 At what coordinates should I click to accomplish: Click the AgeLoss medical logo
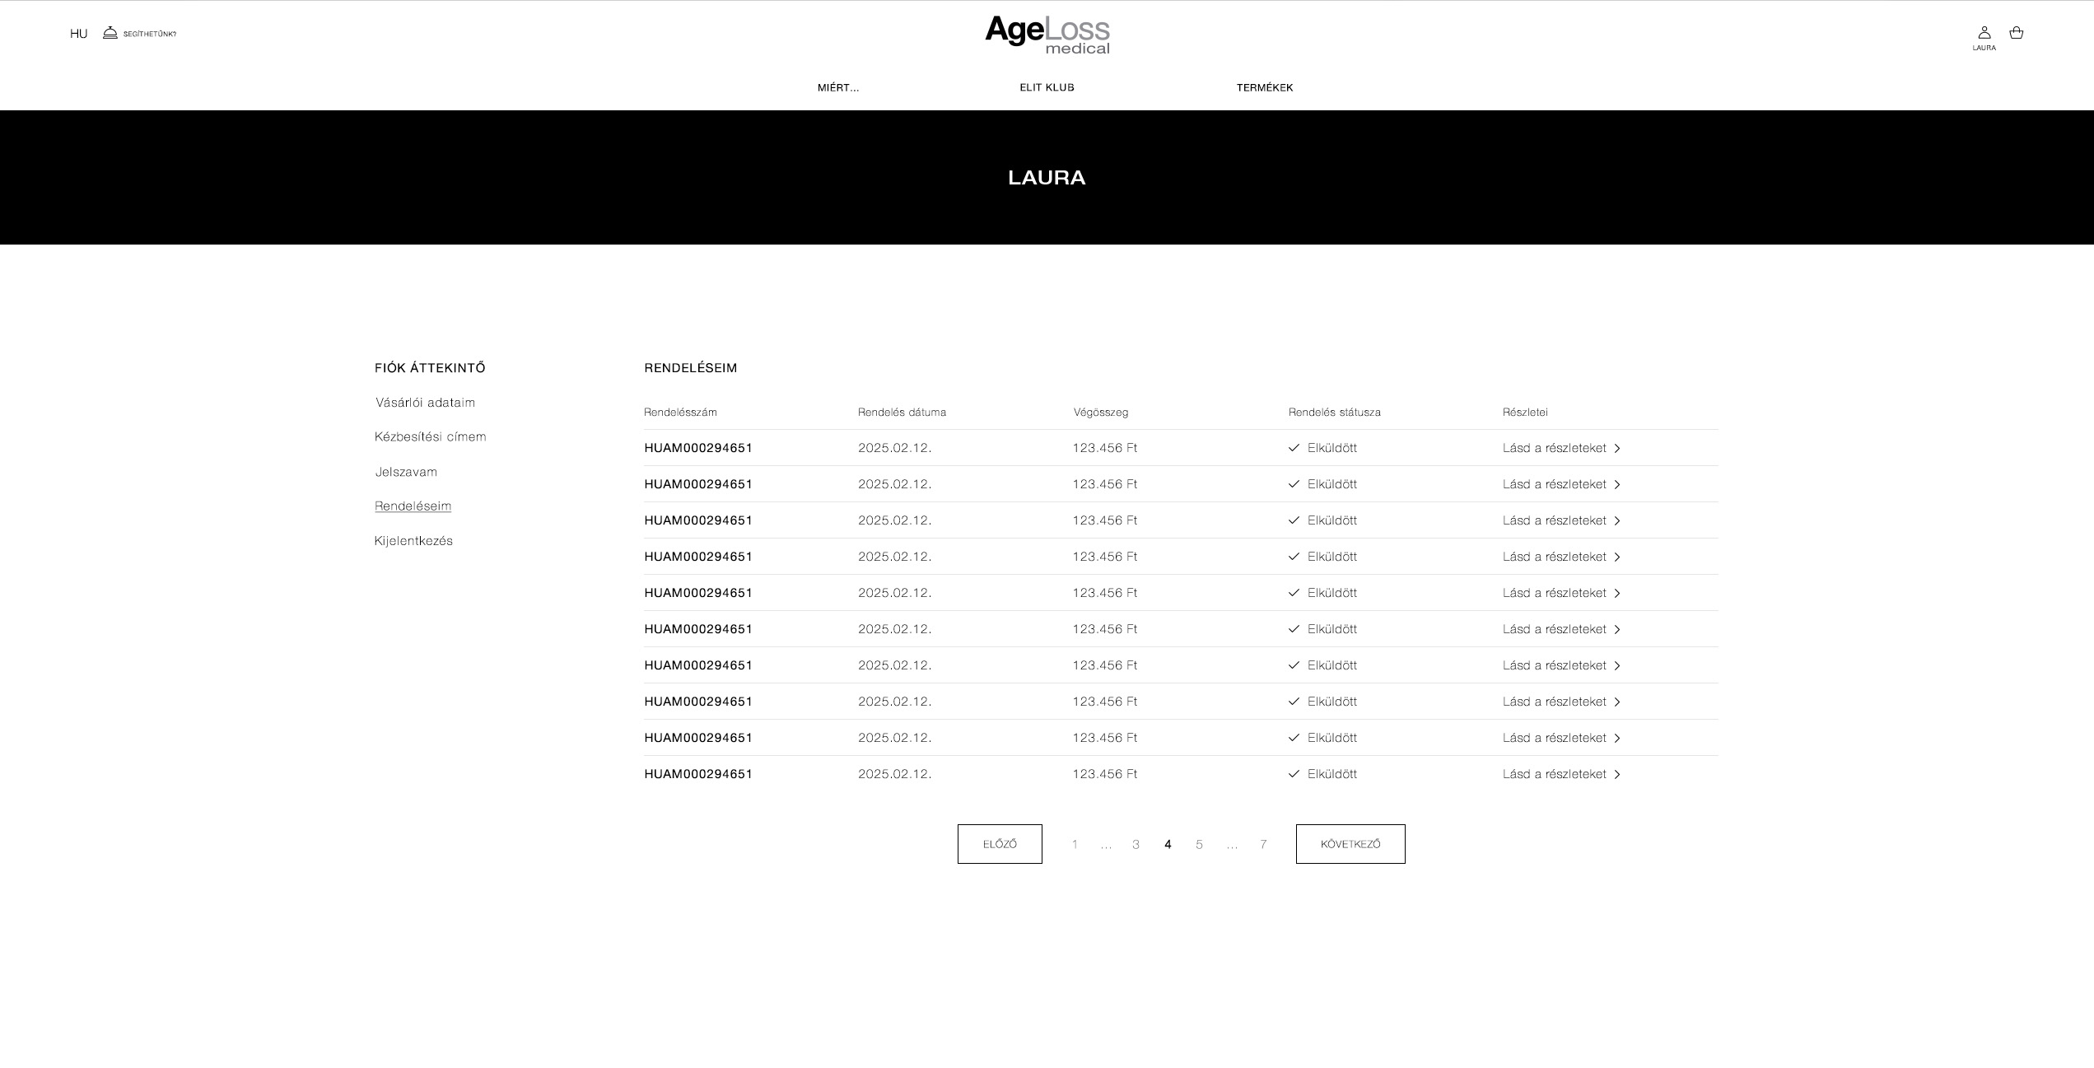[1047, 35]
